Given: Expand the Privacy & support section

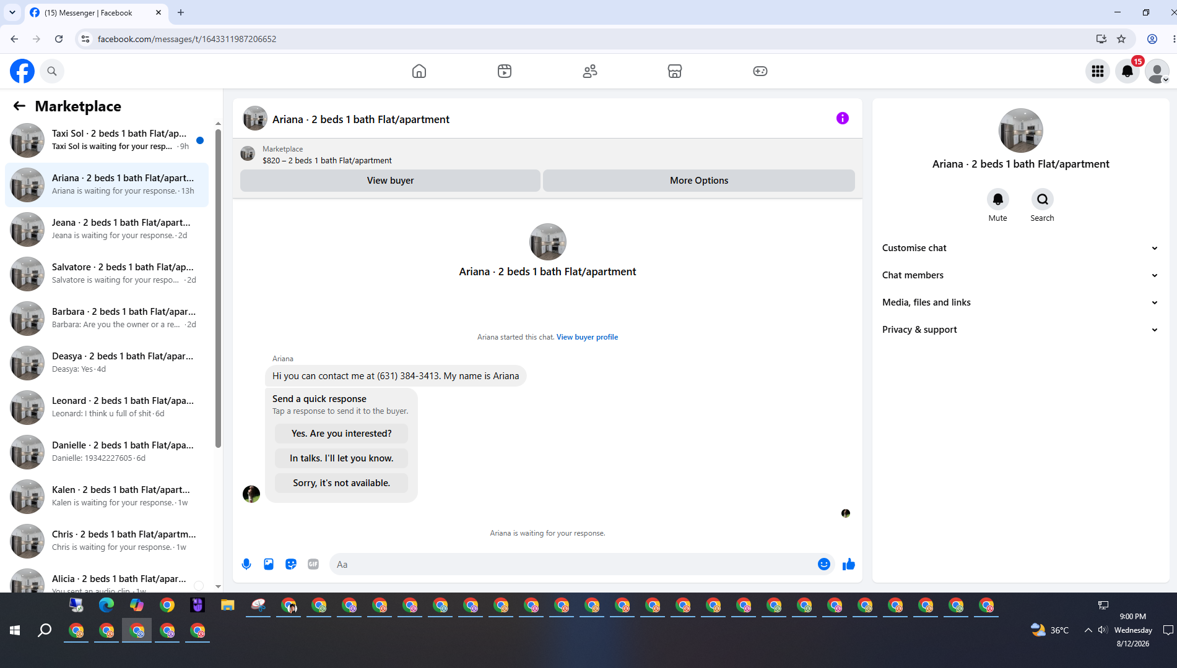Looking at the screenshot, I should [x=1020, y=330].
